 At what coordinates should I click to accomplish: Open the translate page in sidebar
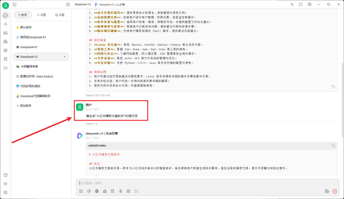coord(5,42)
